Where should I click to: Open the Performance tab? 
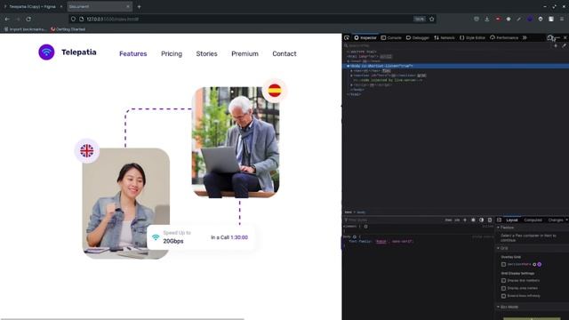coord(504,37)
